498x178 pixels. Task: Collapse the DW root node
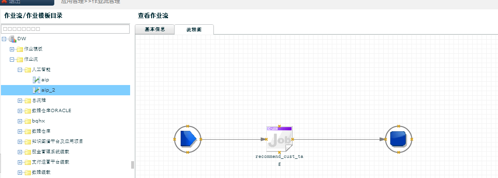(4, 39)
